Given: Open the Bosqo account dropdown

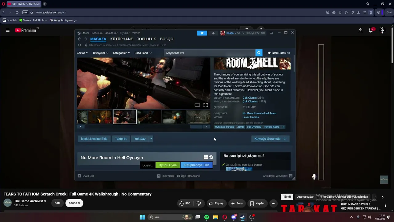Looking at the screenshot, I should point(231,33).
